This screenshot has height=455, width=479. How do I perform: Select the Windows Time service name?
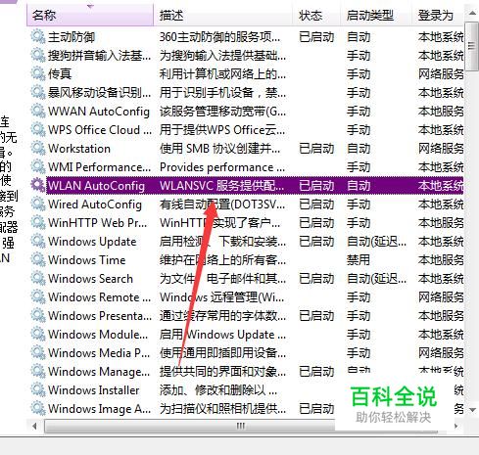tap(86, 260)
